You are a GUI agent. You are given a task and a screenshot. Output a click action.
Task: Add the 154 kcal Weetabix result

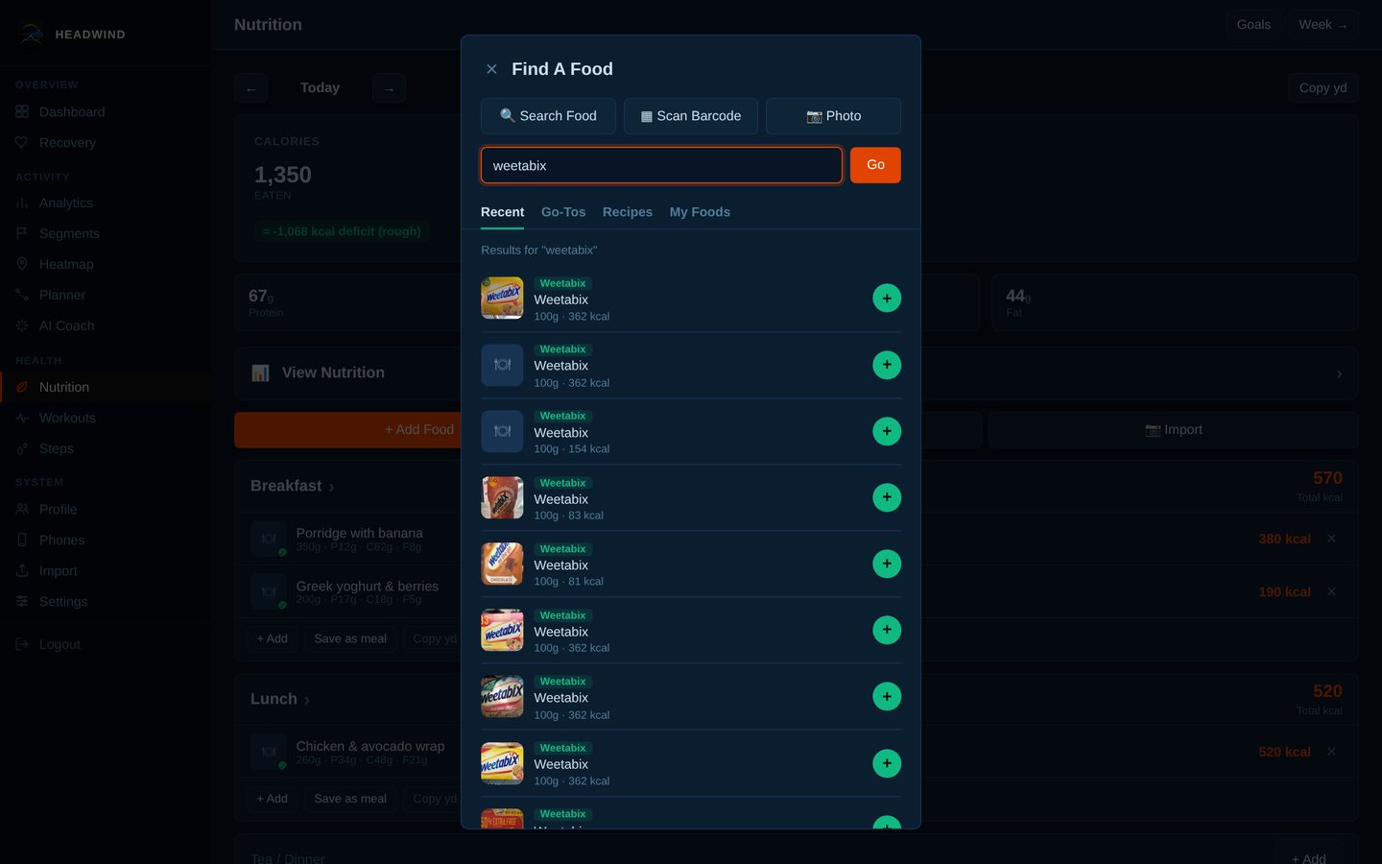pos(887,431)
